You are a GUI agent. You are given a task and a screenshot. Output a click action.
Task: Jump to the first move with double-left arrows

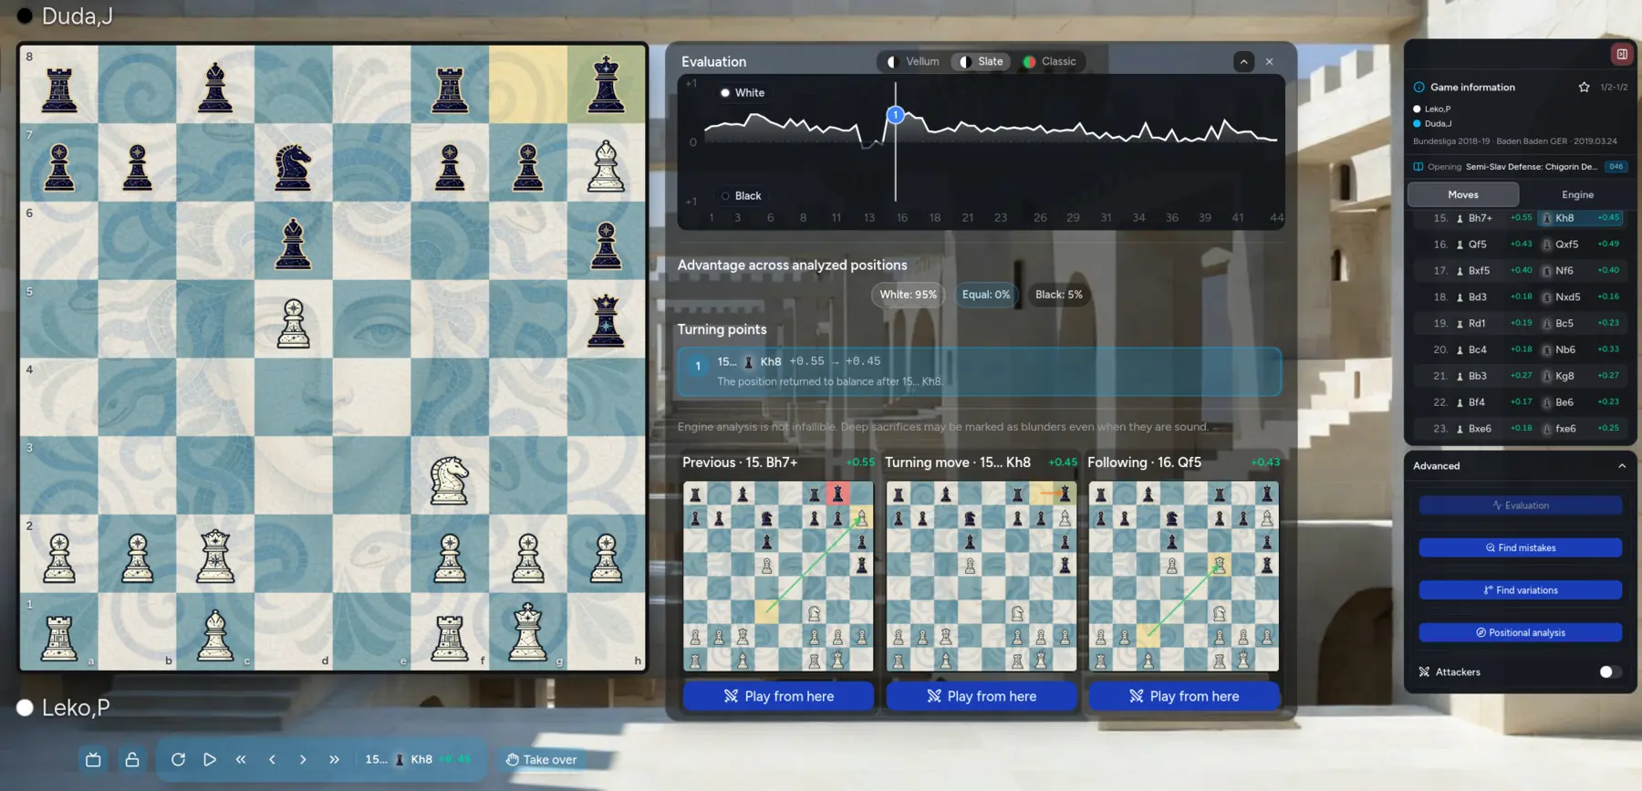click(241, 759)
